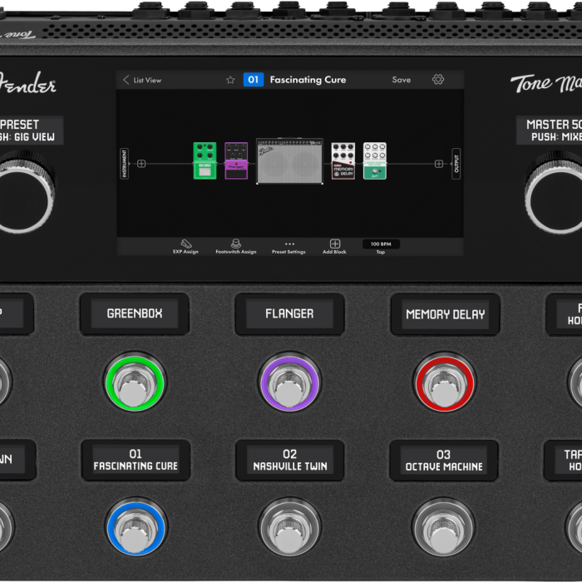Open EXP Assign
This screenshot has width=582, height=582.
(185, 247)
